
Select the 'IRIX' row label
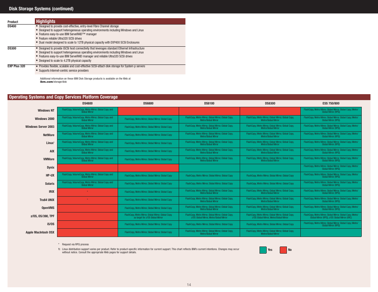point(52,192)
